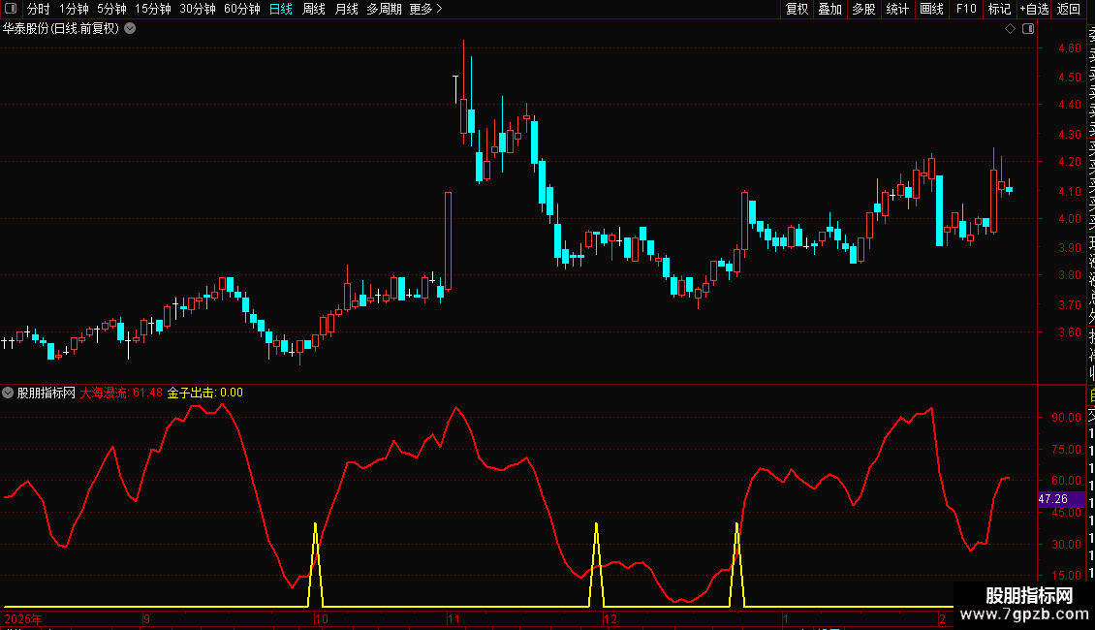This screenshot has height=630, width=1095.
Task: Select the 15分钟 period tab
Action: click(153, 9)
